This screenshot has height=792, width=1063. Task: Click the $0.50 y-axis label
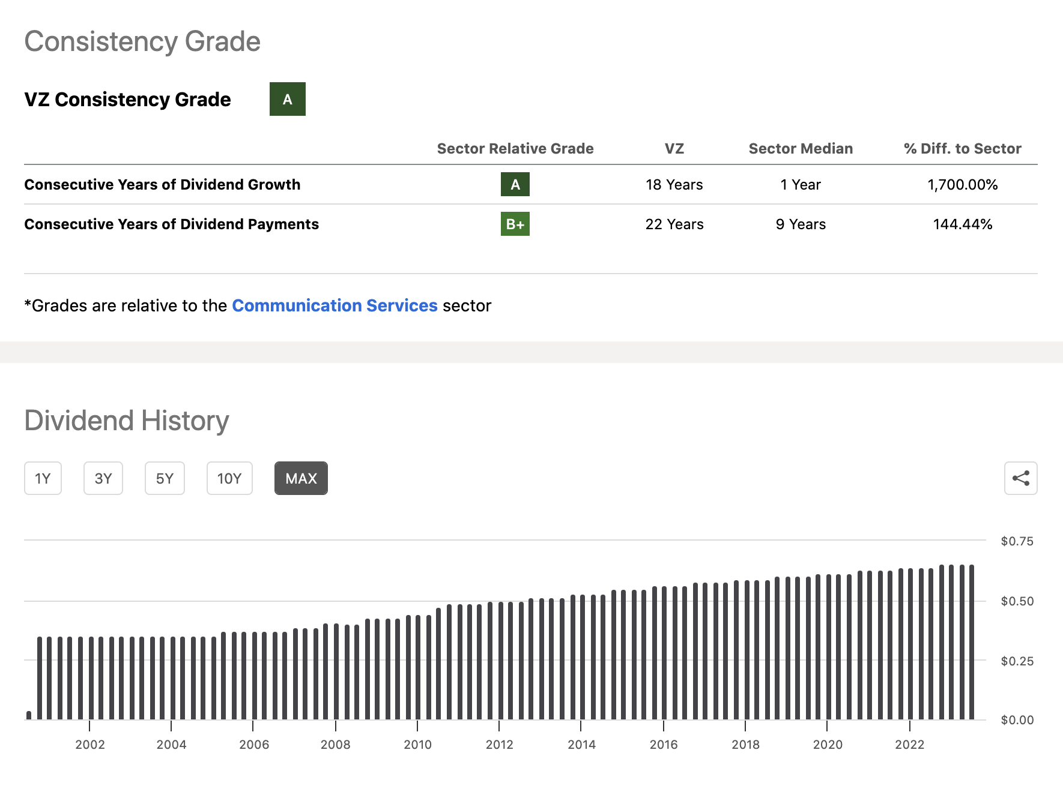point(1017,601)
